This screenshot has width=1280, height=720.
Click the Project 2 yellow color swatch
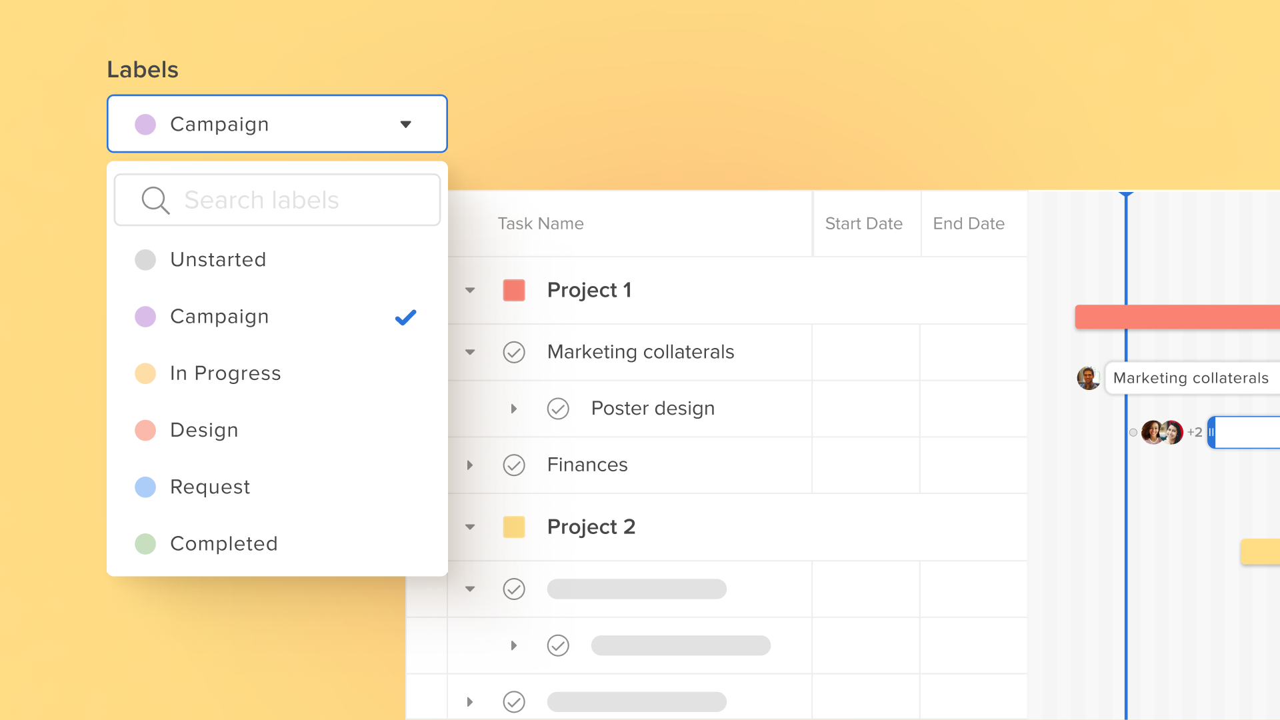click(x=514, y=527)
